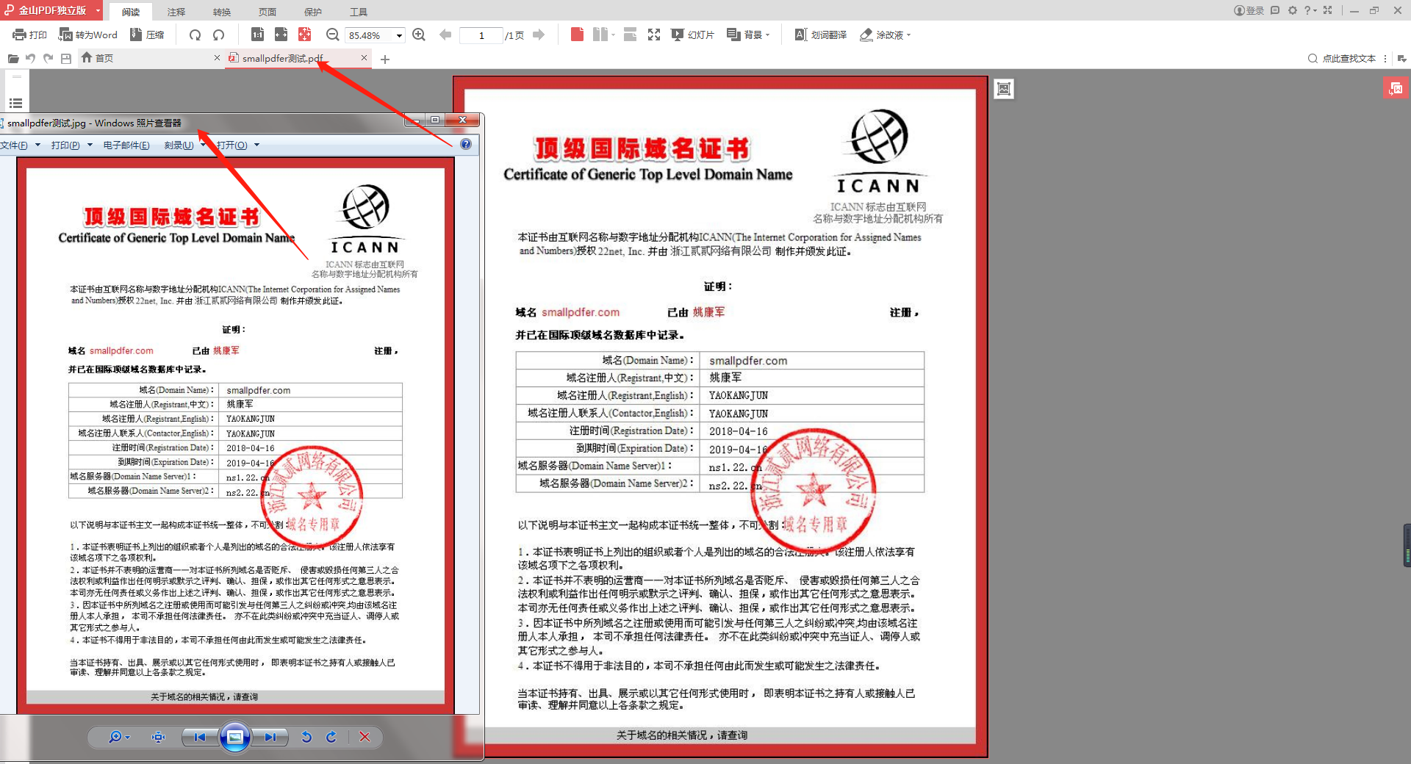Screen dimensions: 1411x764
Task: Open 打开(O) menu in Photo Viewer
Action: click(x=238, y=145)
